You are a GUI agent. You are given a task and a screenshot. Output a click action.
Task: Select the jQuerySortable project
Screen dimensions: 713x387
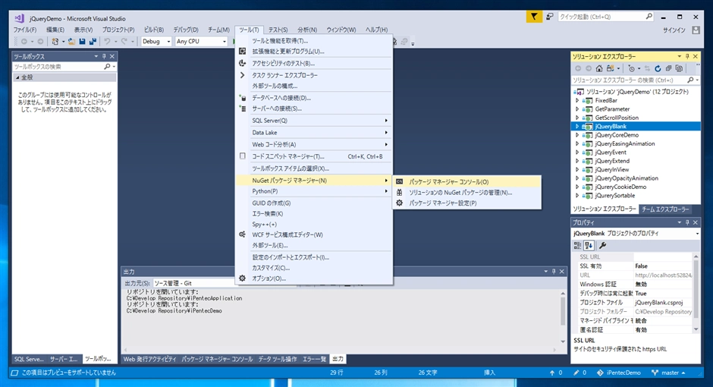click(615, 196)
